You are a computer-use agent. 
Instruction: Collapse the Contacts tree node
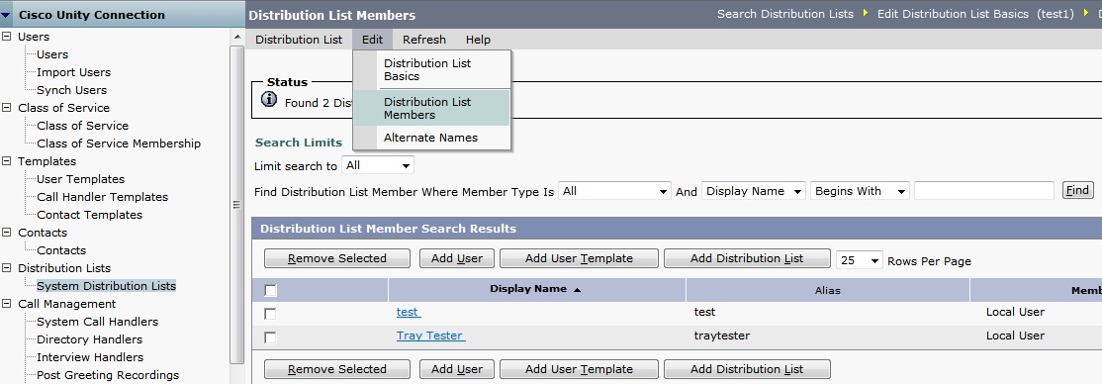coord(6,233)
